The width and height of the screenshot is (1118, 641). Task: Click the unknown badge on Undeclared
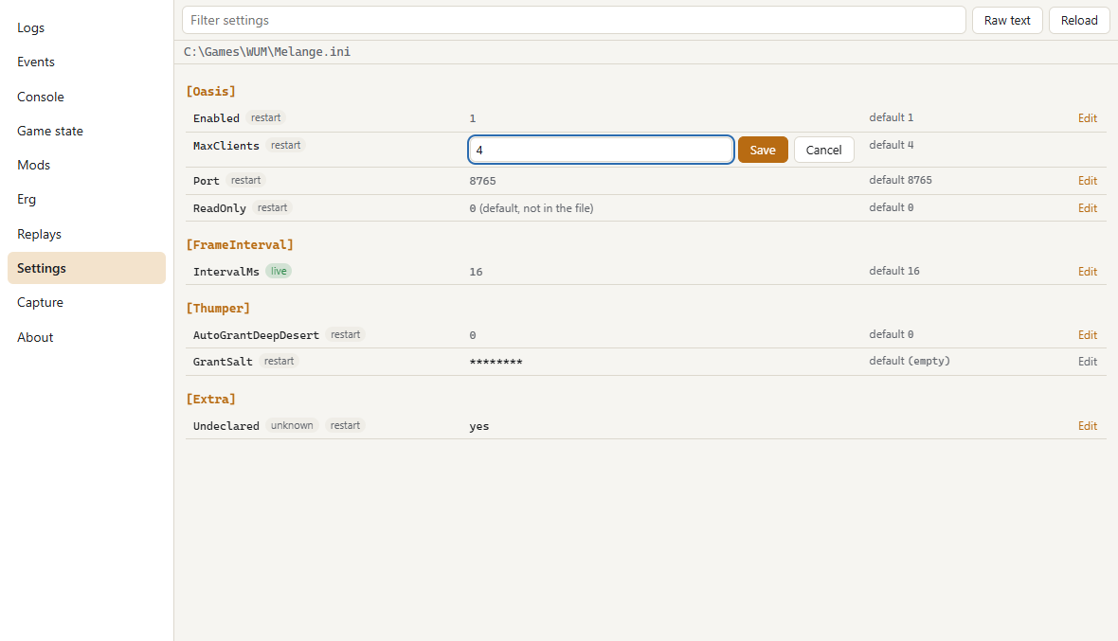pyautogui.click(x=292, y=425)
